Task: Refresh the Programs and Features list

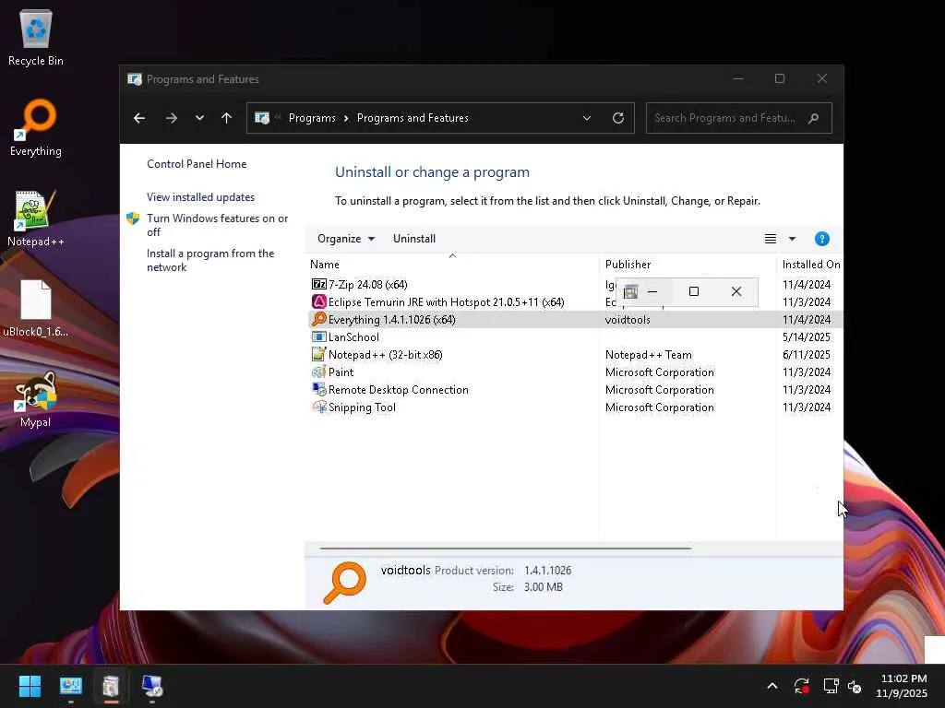Action: pyautogui.click(x=618, y=118)
